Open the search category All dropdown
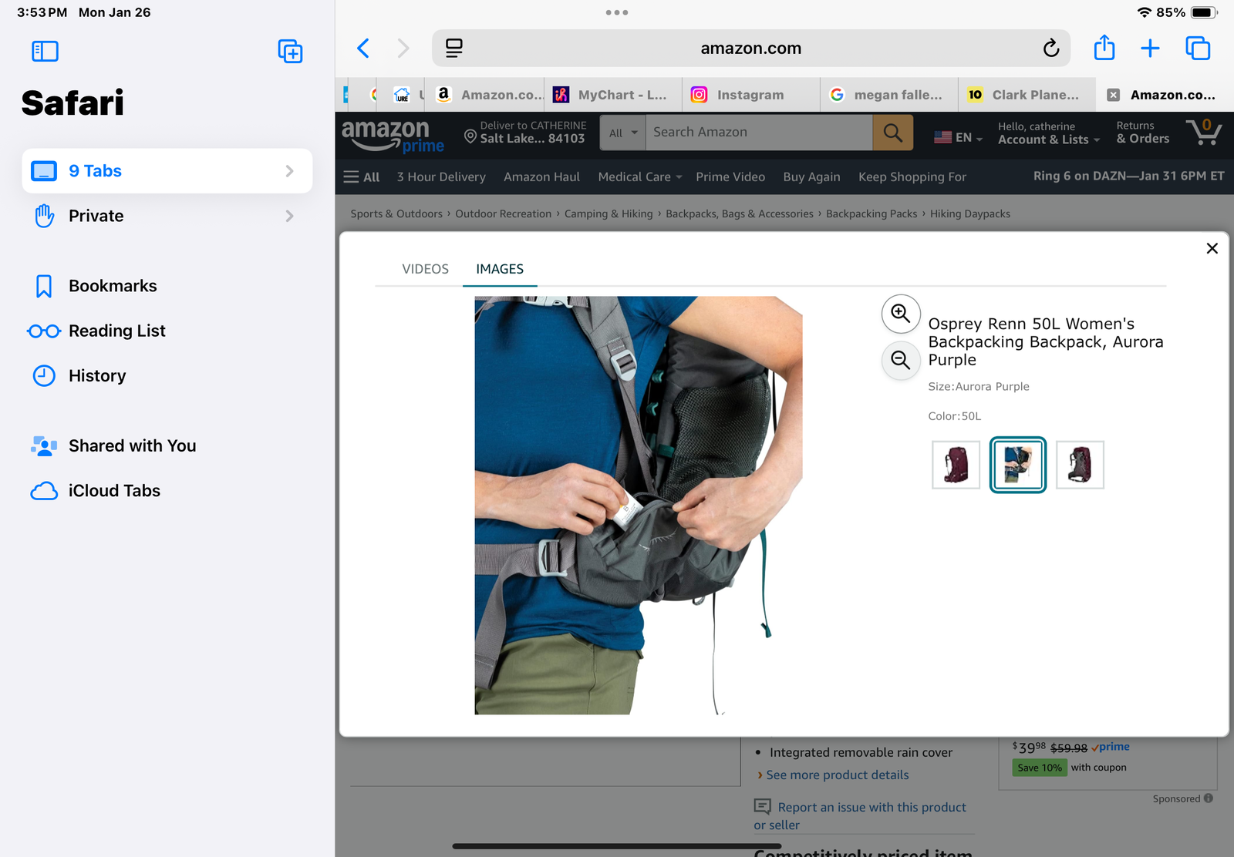Image resolution: width=1234 pixels, height=857 pixels. (622, 133)
